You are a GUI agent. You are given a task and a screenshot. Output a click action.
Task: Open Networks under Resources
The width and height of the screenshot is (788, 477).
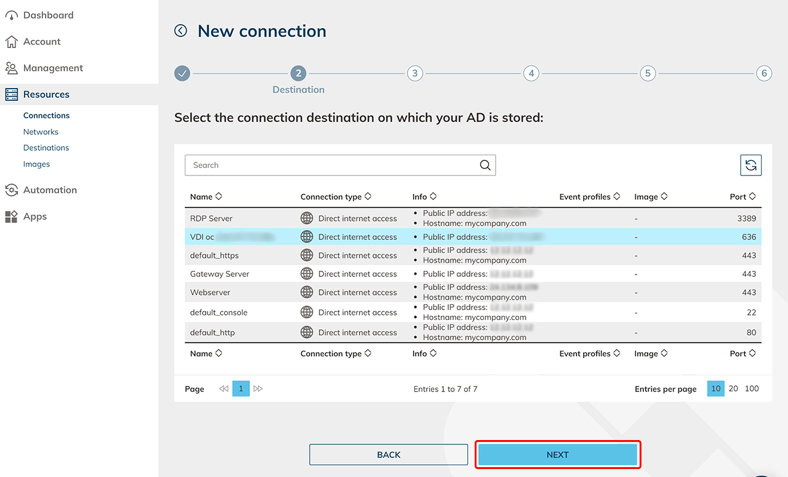click(41, 132)
